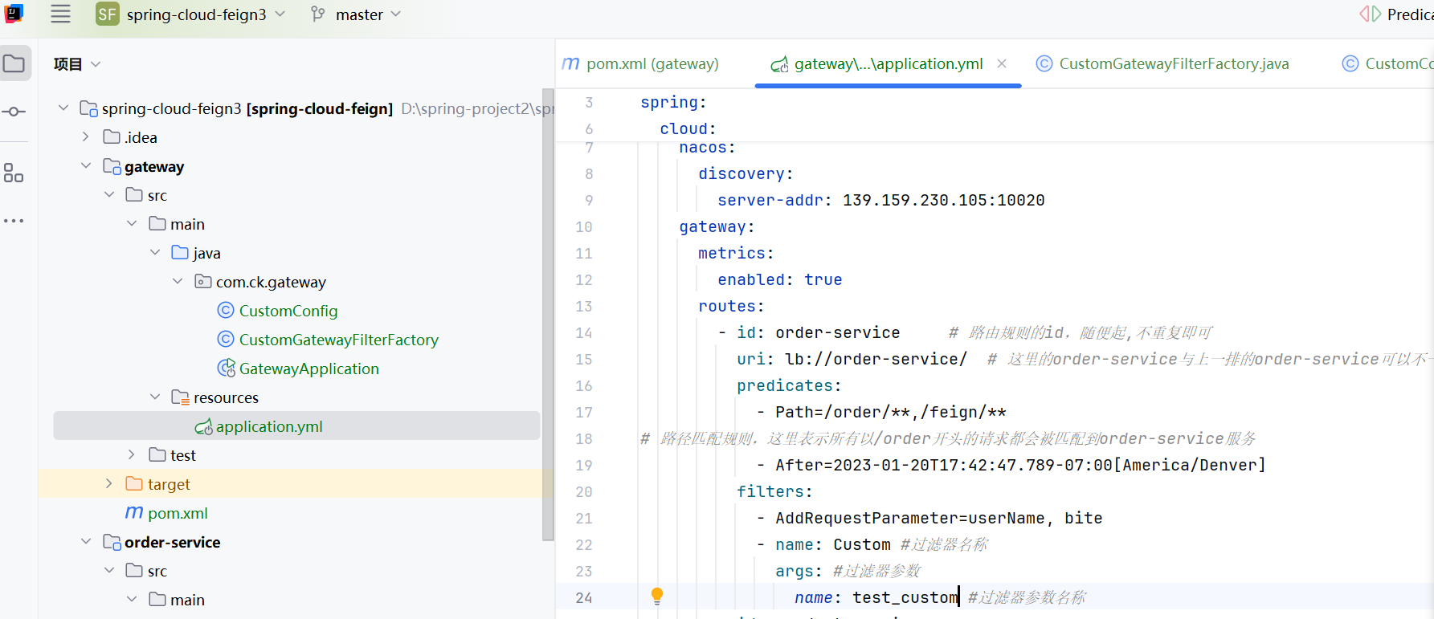1434x619 pixels.
Task: Open the Structure tool window icon
Action: 14,173
